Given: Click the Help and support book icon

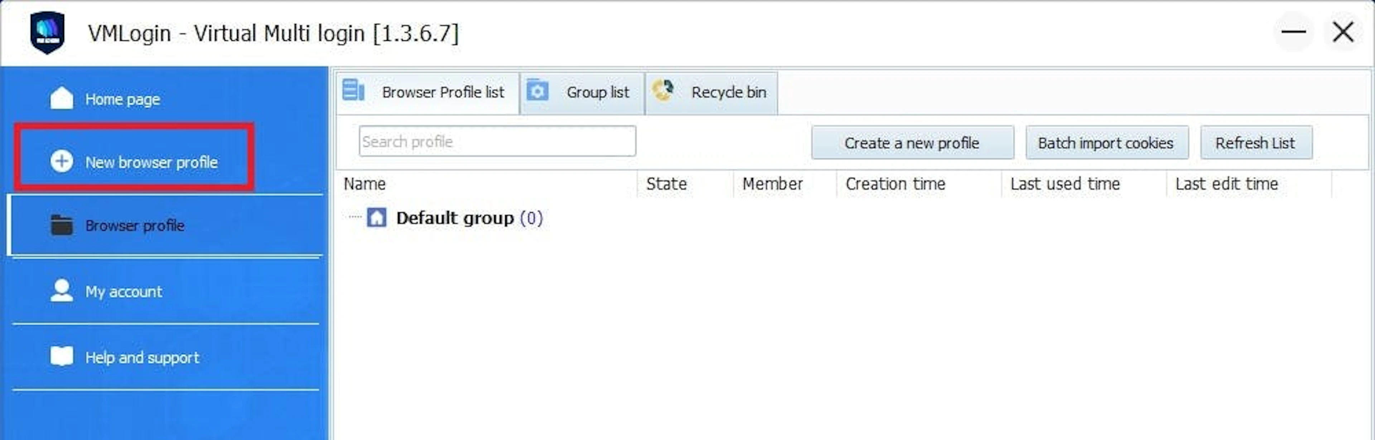Looking at the screenshot, I should pos(61,356).
